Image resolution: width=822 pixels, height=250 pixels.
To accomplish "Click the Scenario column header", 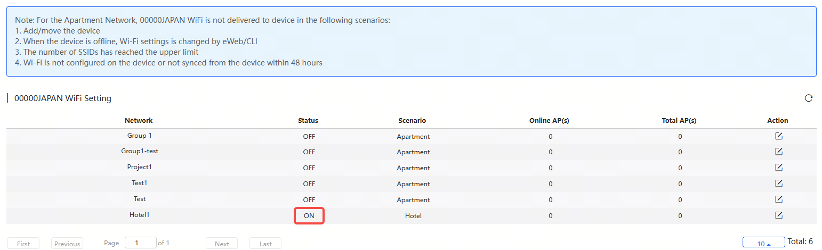I will 412,120.
